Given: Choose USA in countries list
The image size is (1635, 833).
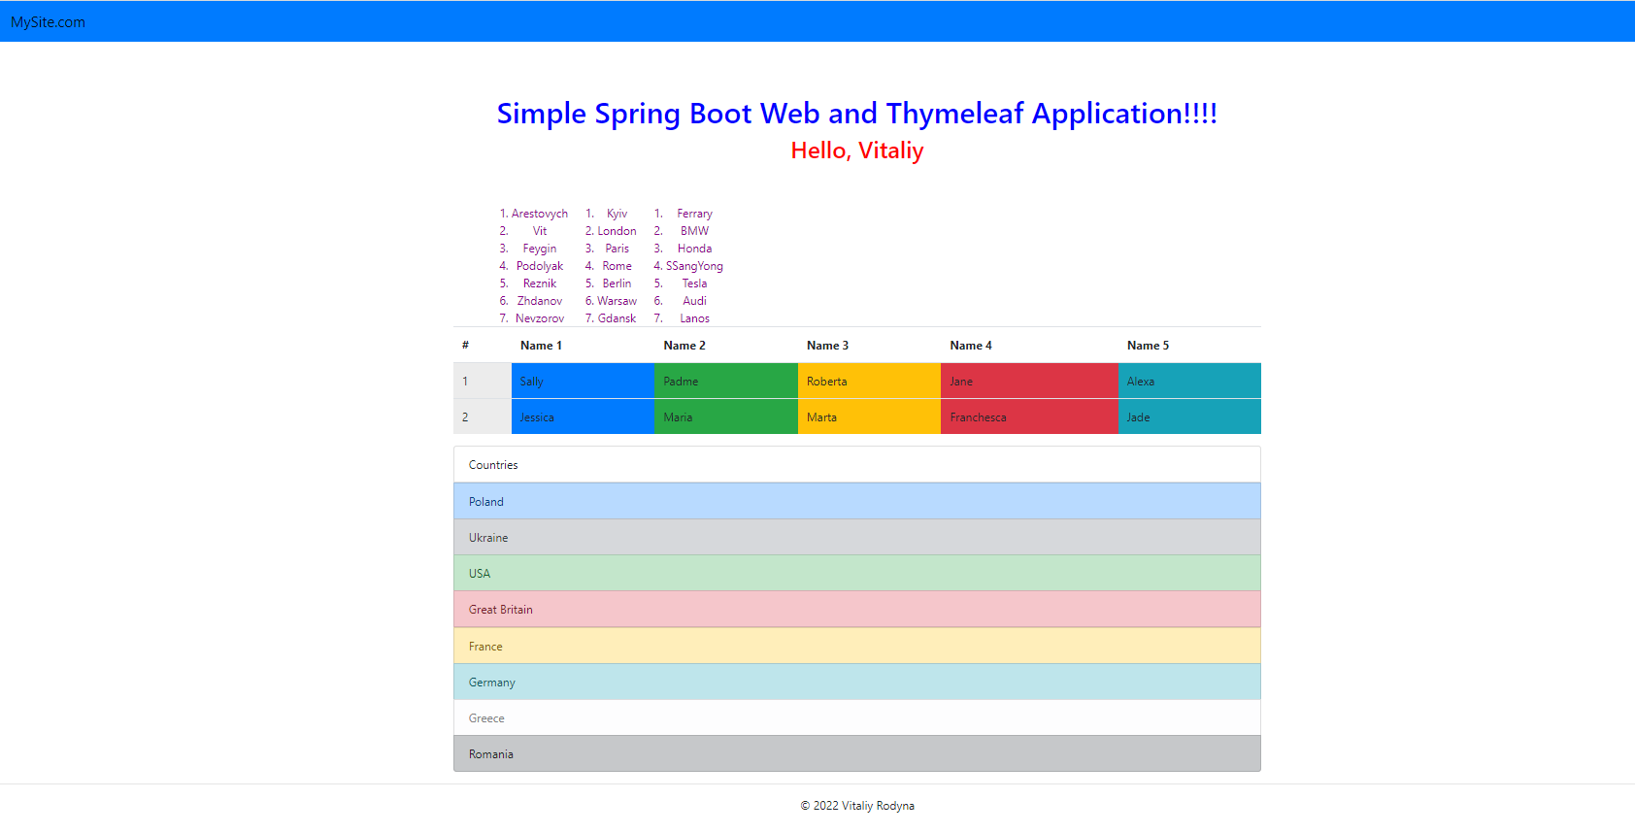Looking at the screenshot, I should tap(857, 573).
